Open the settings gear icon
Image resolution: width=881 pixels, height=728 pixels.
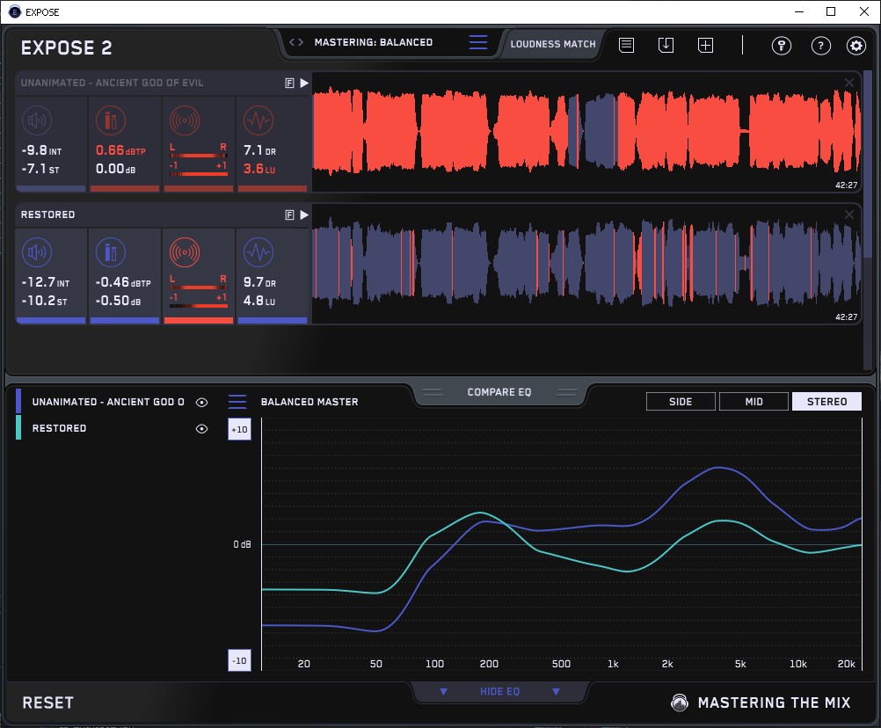pyautogui.click(x=856, y=46)
